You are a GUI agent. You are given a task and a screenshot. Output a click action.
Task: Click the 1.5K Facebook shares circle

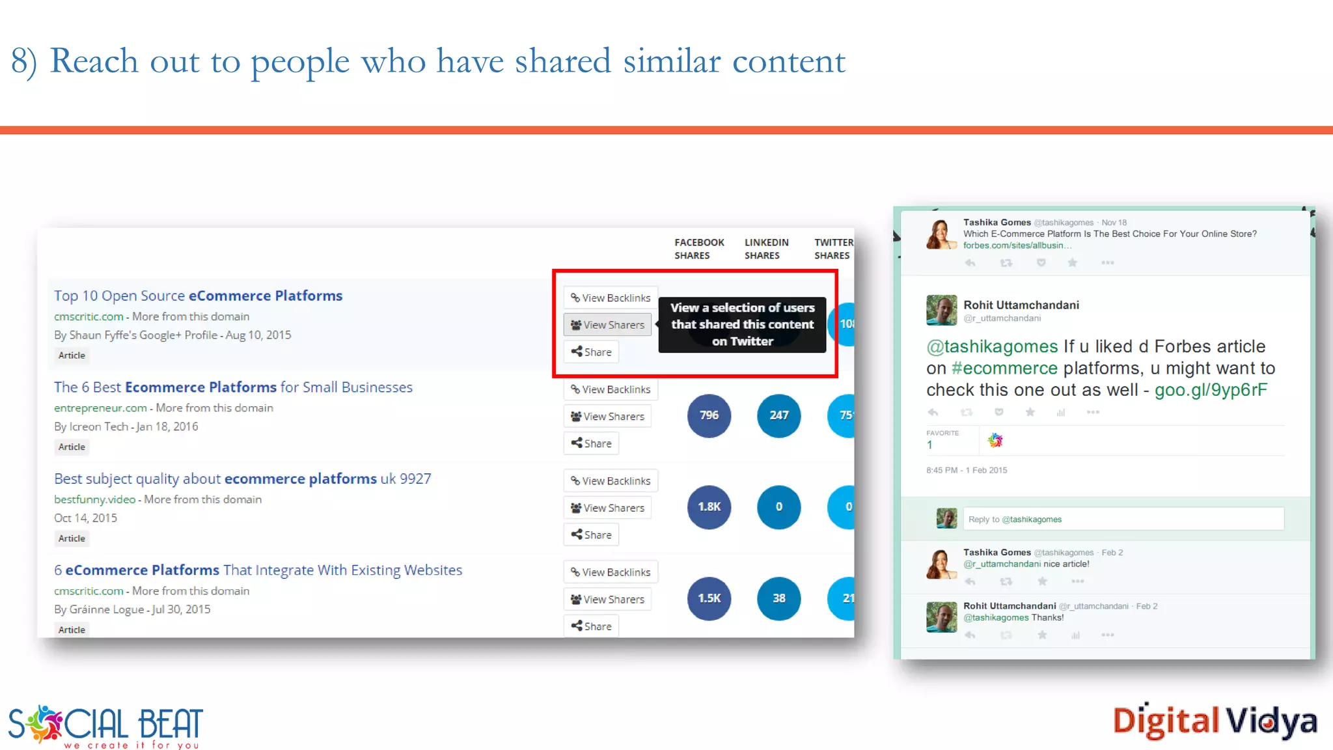pyautogui.click(x=709, y=598)
